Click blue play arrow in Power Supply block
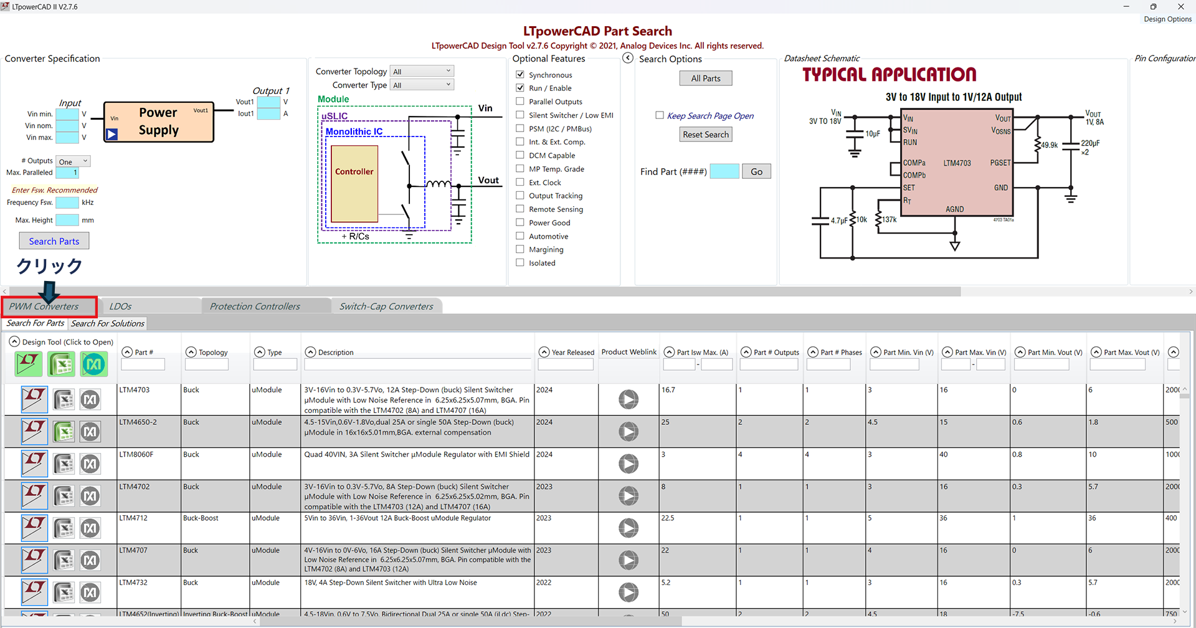Screen dimensions: 1196x628 [x=112, y=134]
